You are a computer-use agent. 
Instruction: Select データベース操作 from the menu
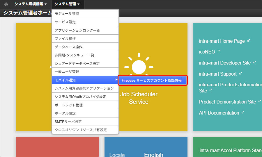pyautogui.click(x=69, y=47)
